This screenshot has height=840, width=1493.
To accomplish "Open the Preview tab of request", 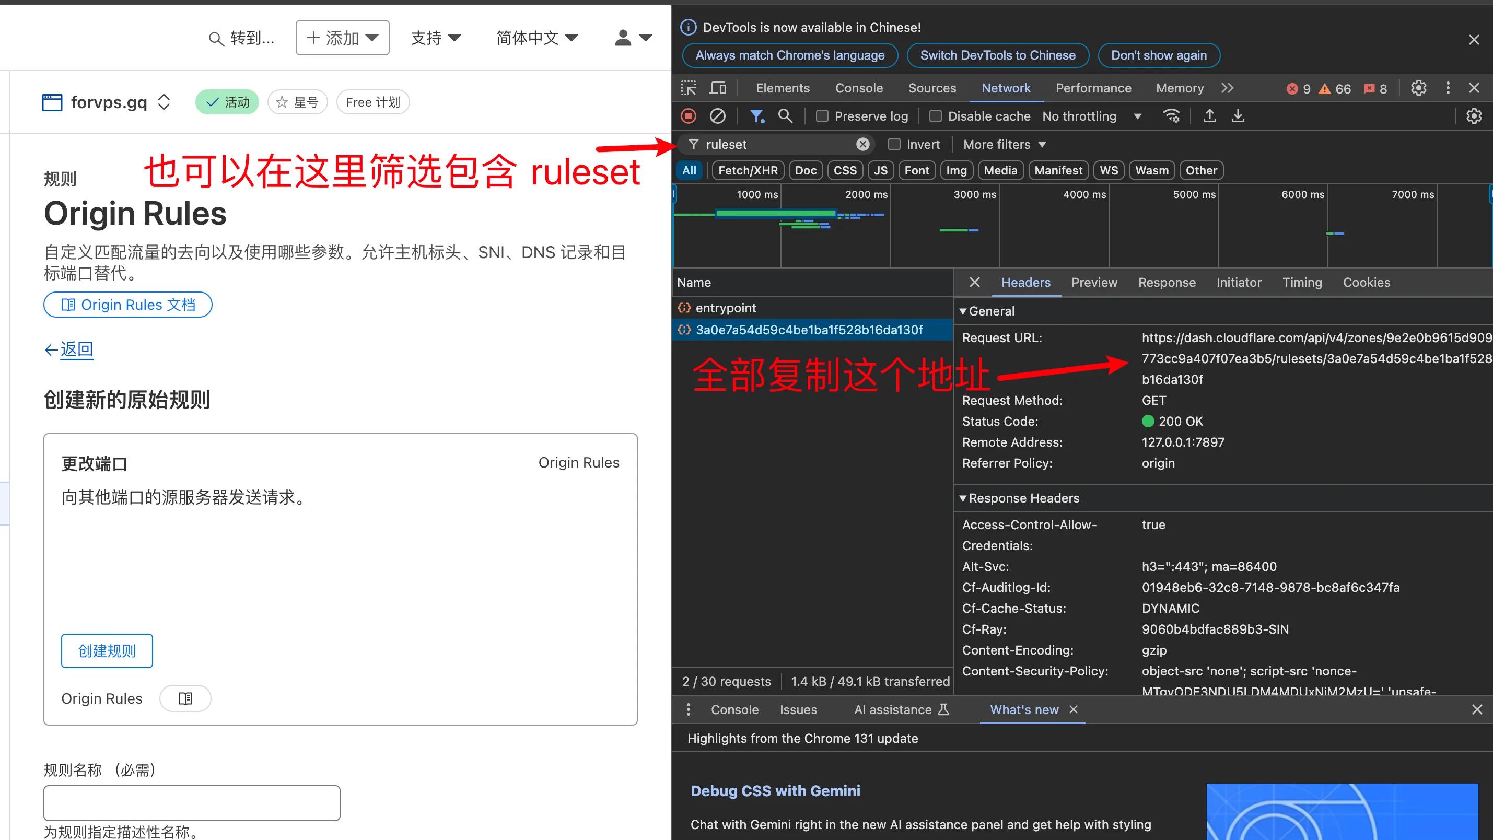I will [x=1094, y=282].
